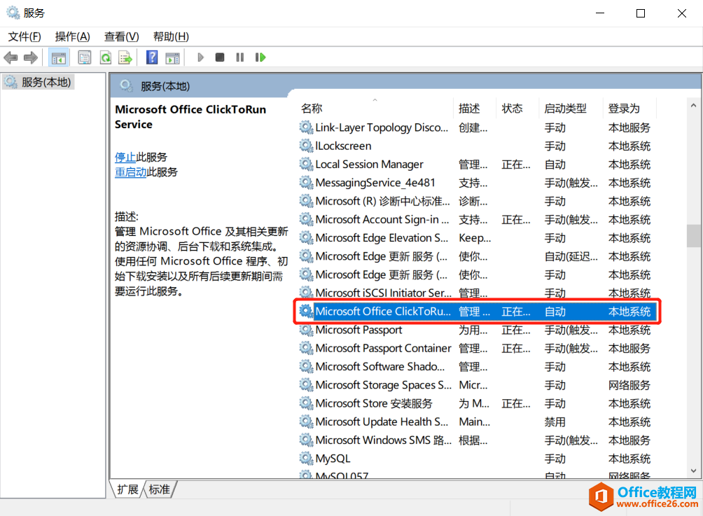The height and width of the screenshot is (516, 703).
Task: Click the Back arrow toolbar icon
Action: 11,57
